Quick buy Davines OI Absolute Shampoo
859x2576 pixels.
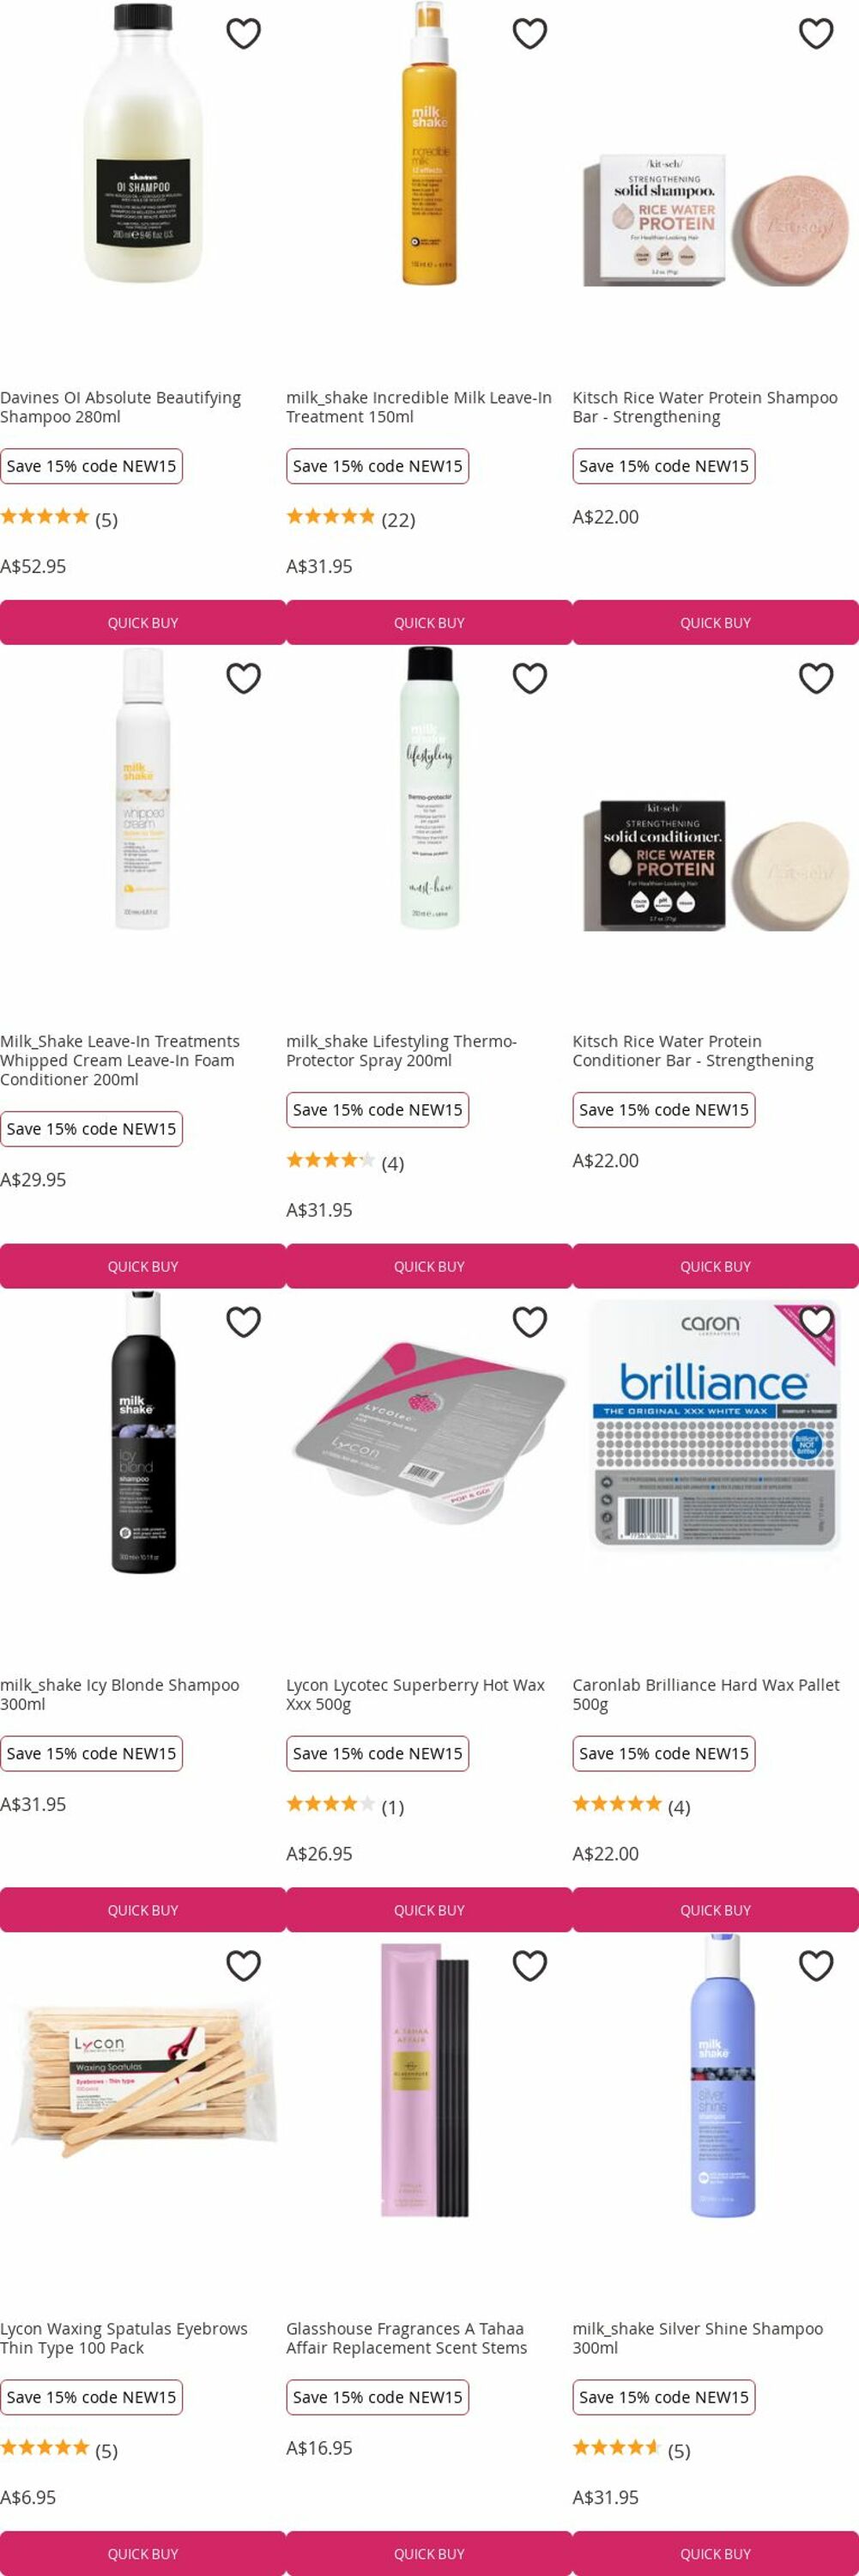pyautogui.click(x=142, y=622)
